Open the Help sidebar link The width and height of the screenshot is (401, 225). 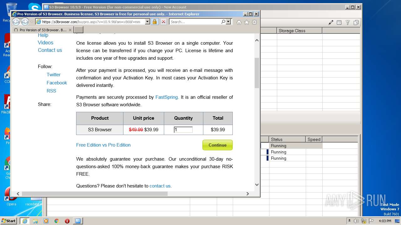(x=43, y=35)
